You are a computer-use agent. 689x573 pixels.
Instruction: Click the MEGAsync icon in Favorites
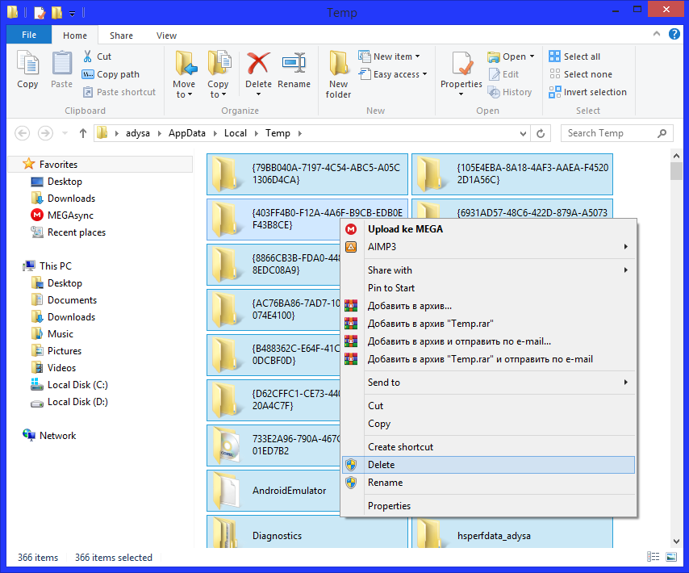(37, 215)
